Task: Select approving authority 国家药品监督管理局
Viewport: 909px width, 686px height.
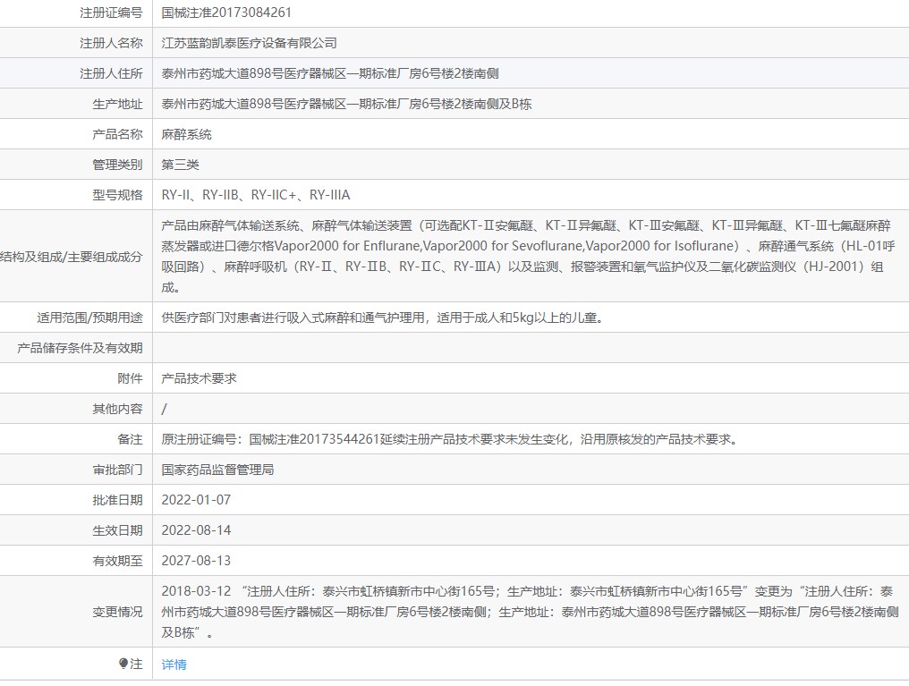Action: point(217,470)
